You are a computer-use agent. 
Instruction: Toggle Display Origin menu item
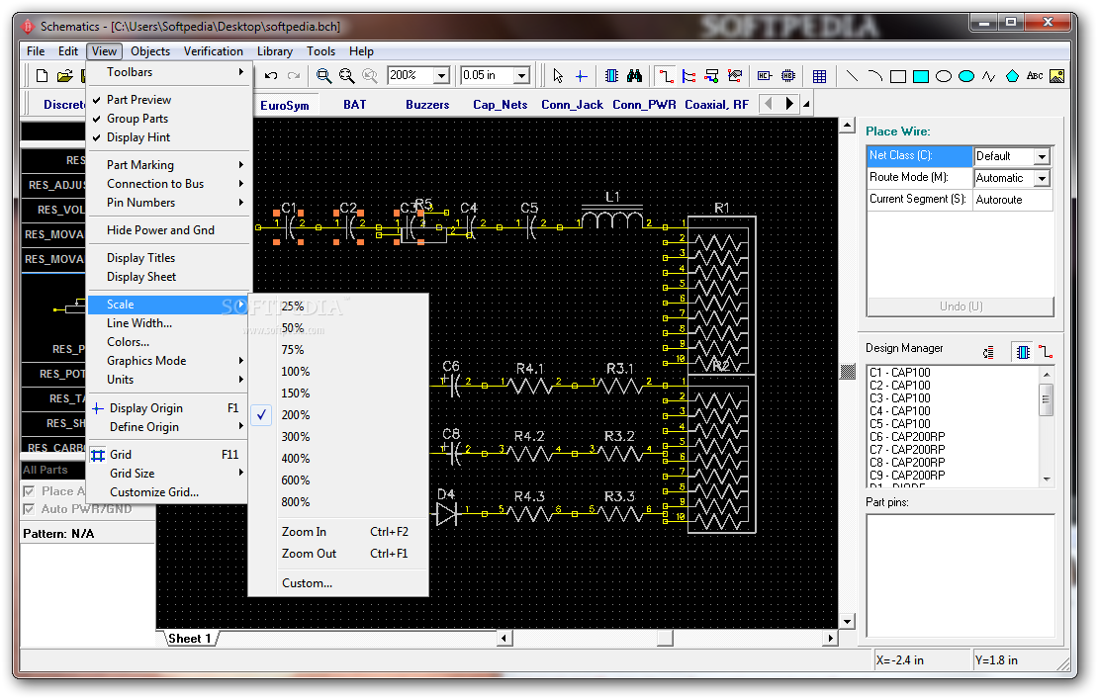click(168, 408)
